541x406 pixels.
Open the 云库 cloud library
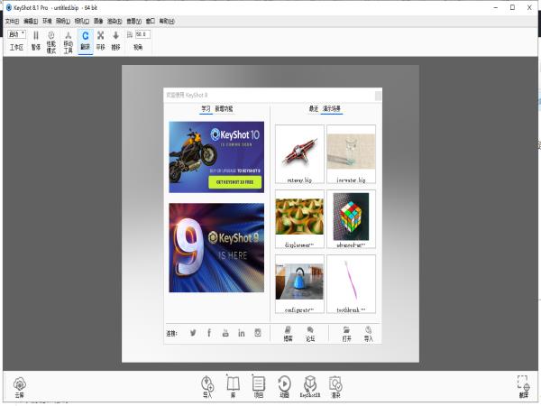point(19,385)
